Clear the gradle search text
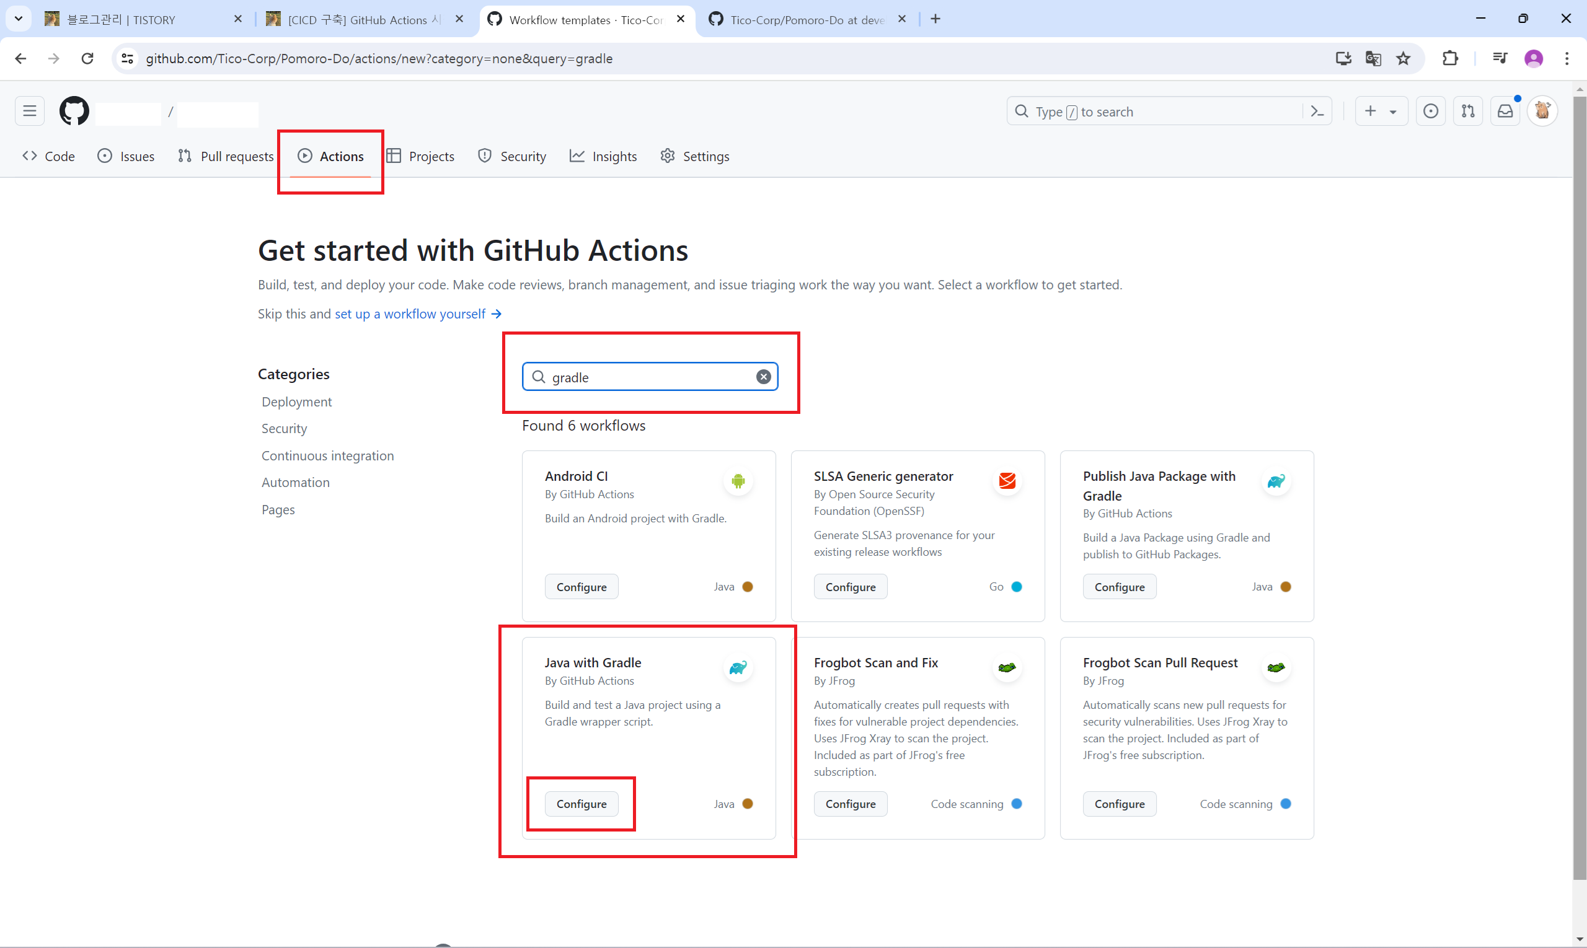The image size is (1587, 948). coord(763,377)
